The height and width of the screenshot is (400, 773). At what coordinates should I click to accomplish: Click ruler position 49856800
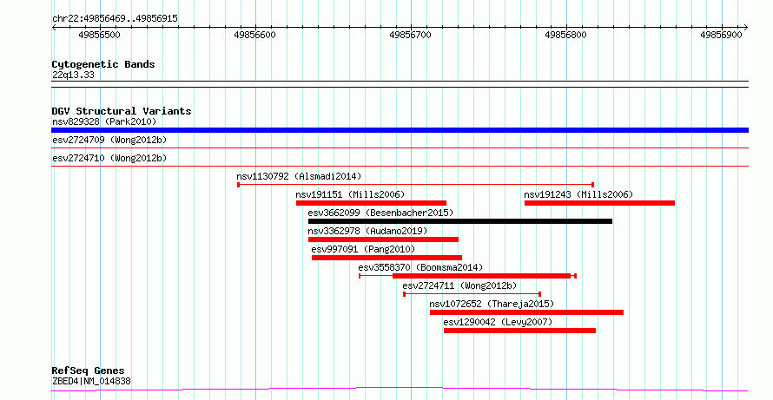coord(566,35)
